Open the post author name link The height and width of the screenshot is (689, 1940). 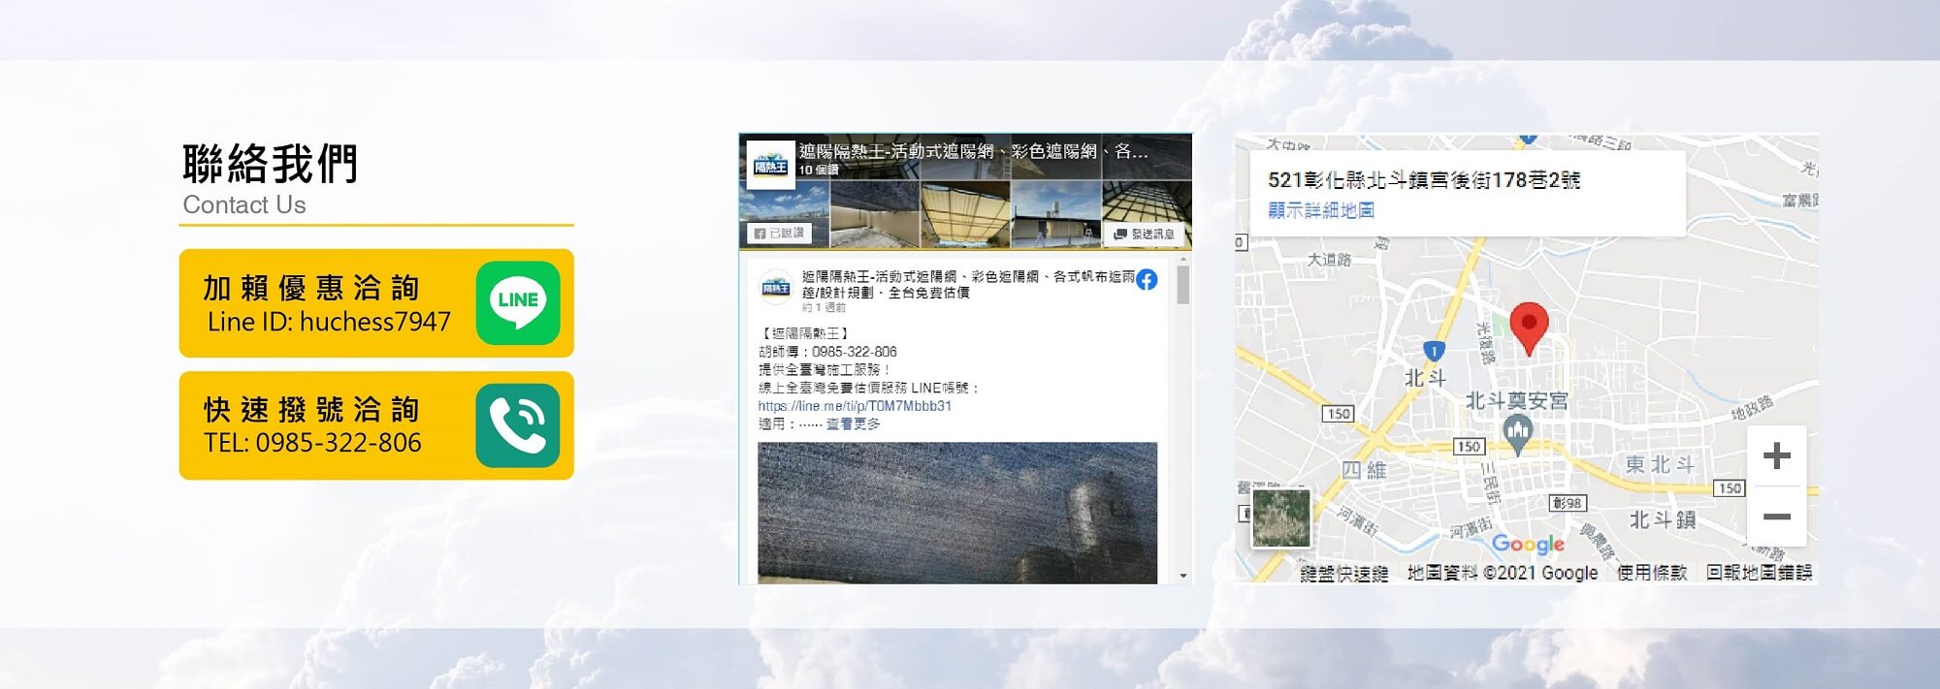968,284
